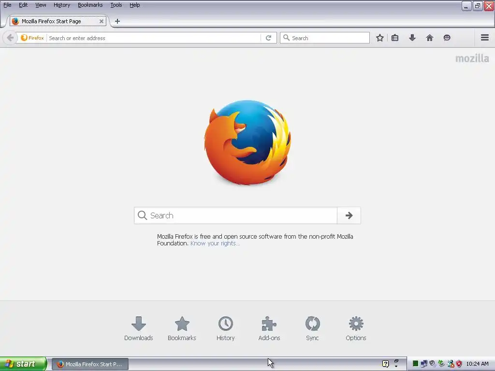Go to the home page icon

pyautogui.click(x=430, y=38)
